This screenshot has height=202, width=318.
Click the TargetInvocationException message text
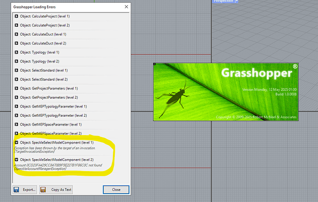pos(55,150)
